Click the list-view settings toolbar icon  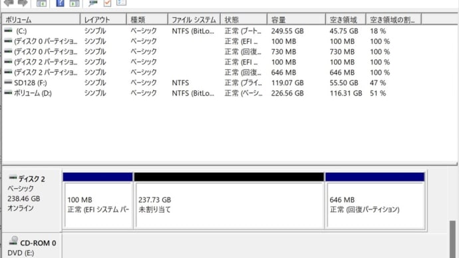tap(121, 3)
